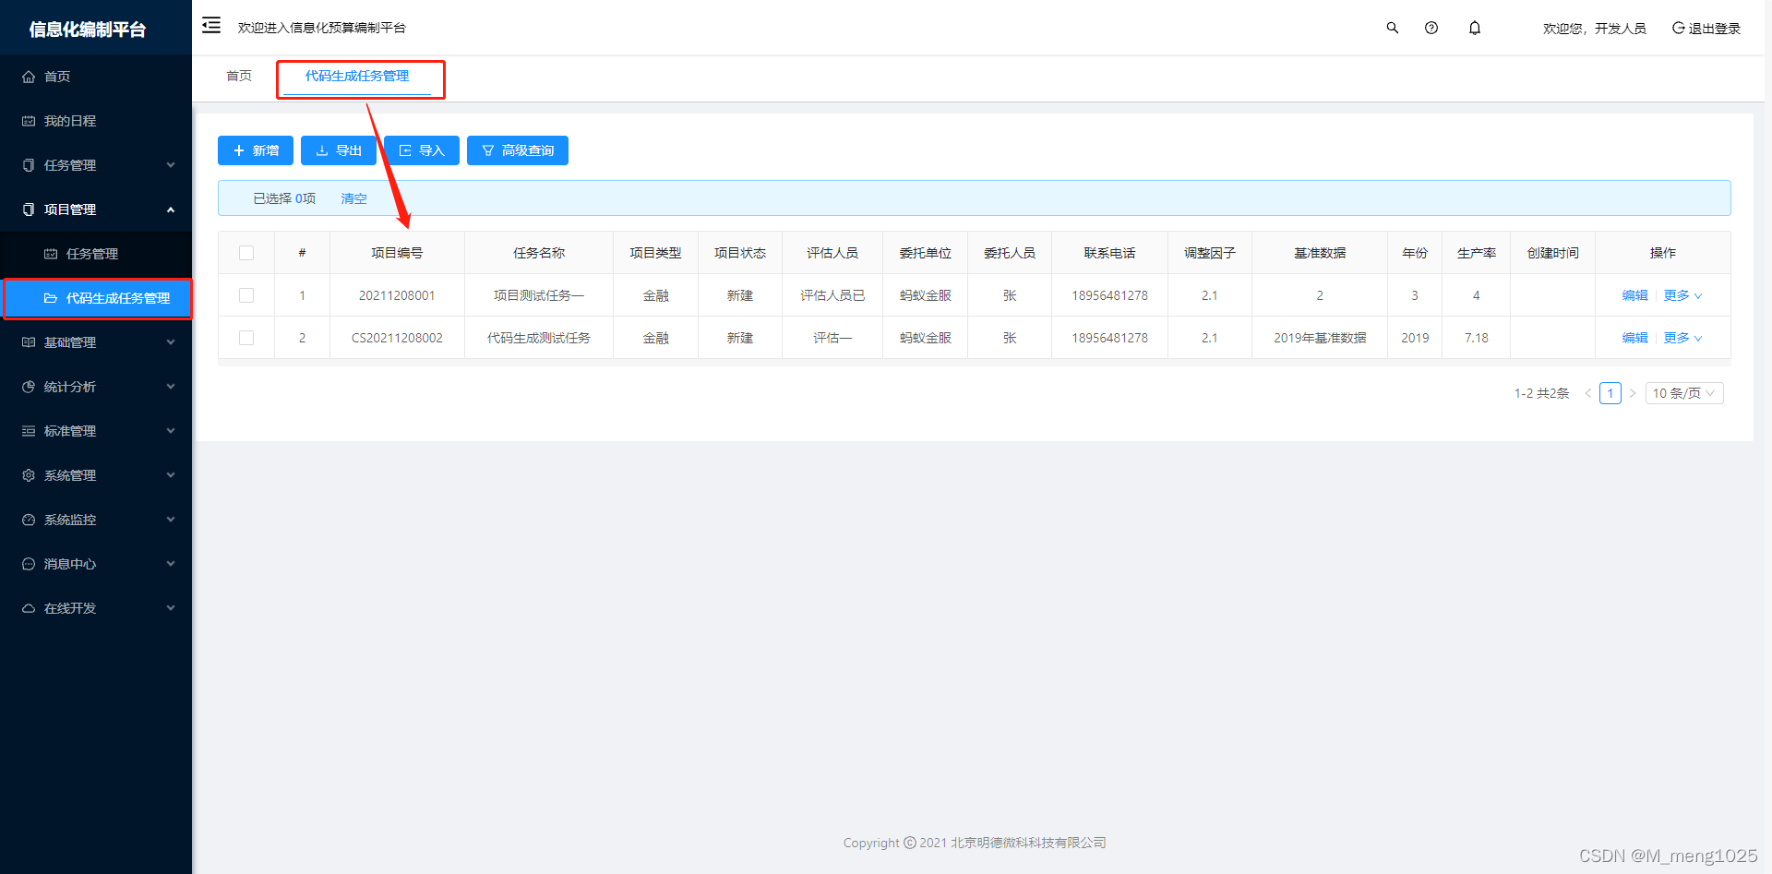Click the icon beside top-level 任务管理
Screen dimensions: 1772x874
tap(29, 165)
